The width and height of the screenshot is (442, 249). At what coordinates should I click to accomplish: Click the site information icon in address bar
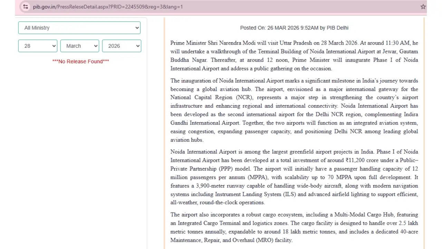click(26, 7)
